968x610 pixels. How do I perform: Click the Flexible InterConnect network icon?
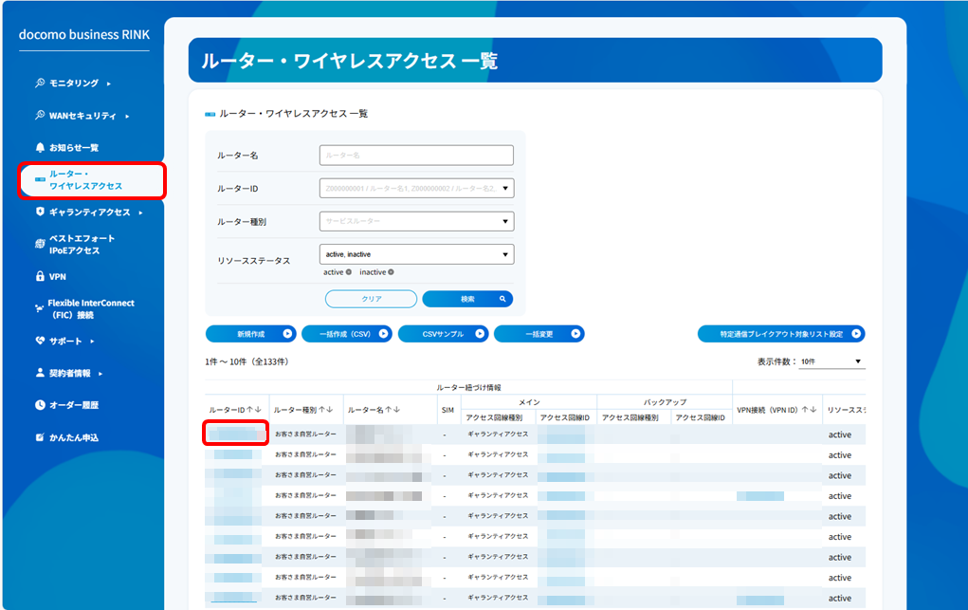pos(40,309)
